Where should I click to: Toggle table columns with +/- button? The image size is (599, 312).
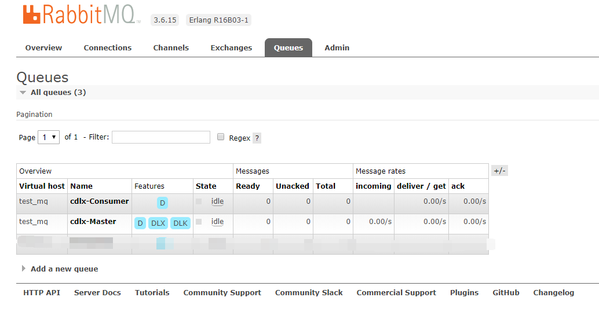point(500,171)
